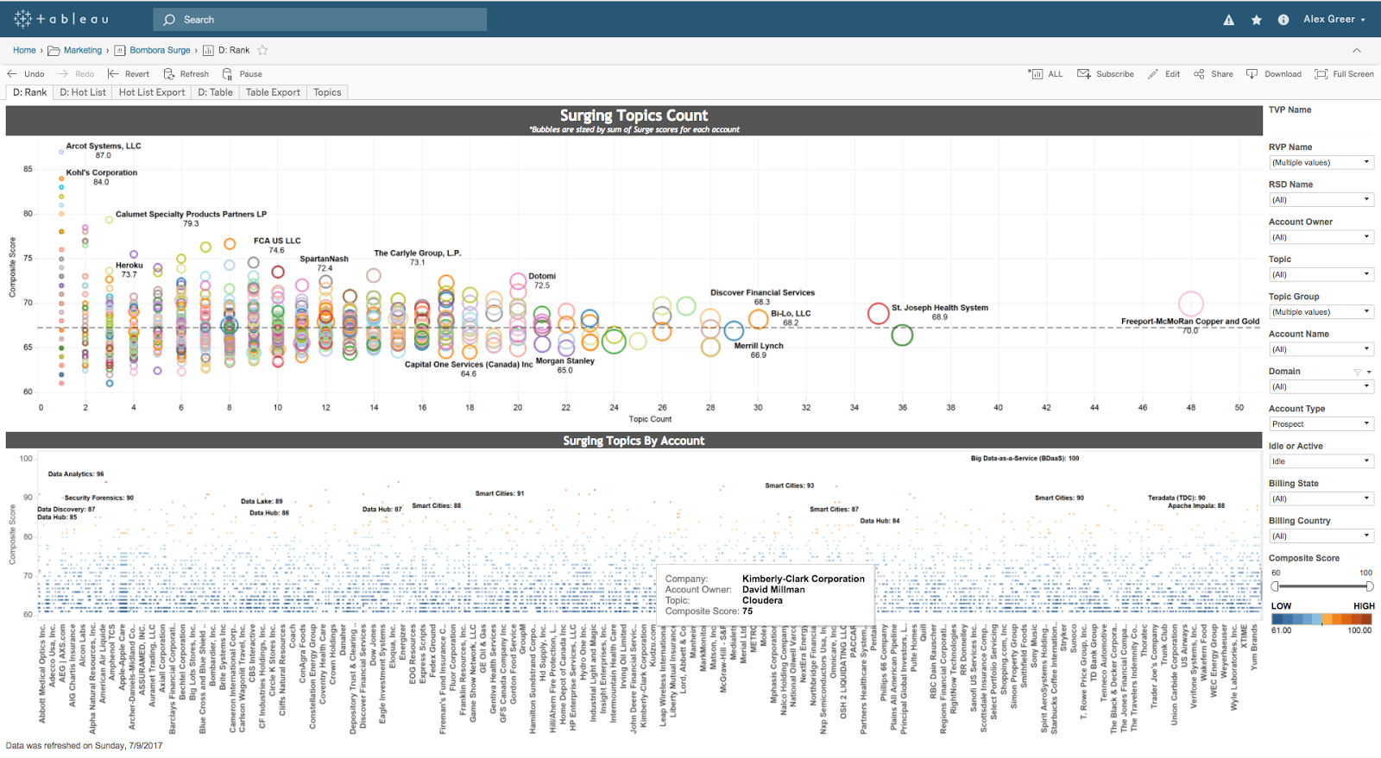1381x758 pixels.
Task: Select the D: Rank tab
Action: point(30,92)
